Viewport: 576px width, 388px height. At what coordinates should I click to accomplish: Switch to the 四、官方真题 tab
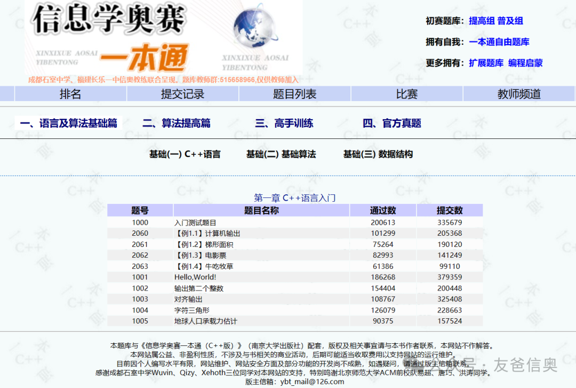(x=391, y=123)
